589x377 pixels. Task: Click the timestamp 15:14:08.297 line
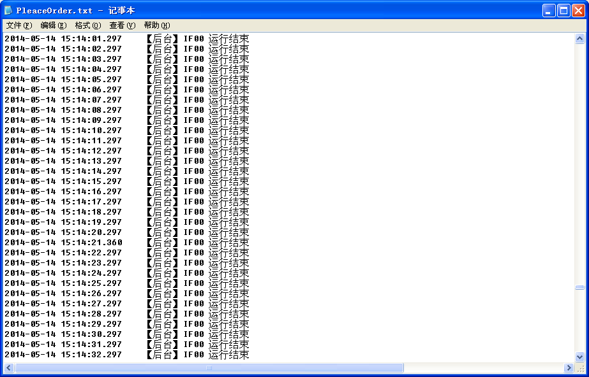(126, 110)
